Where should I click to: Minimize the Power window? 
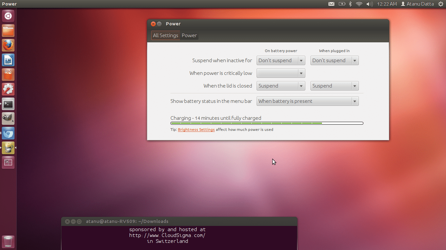[159, 24]
